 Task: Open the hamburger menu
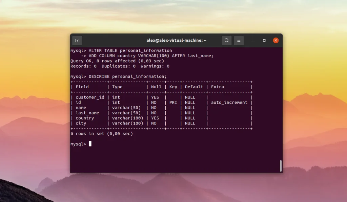[x=239, y=40]
